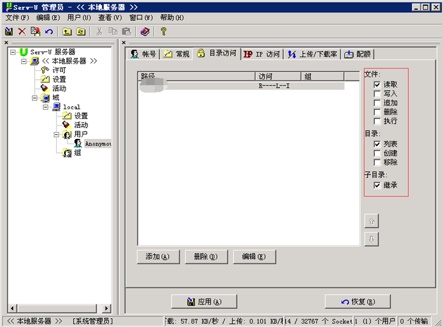Switch to the 帐号 tab
The width and height of the screenshot is (443, 327).
pos(143,54)
